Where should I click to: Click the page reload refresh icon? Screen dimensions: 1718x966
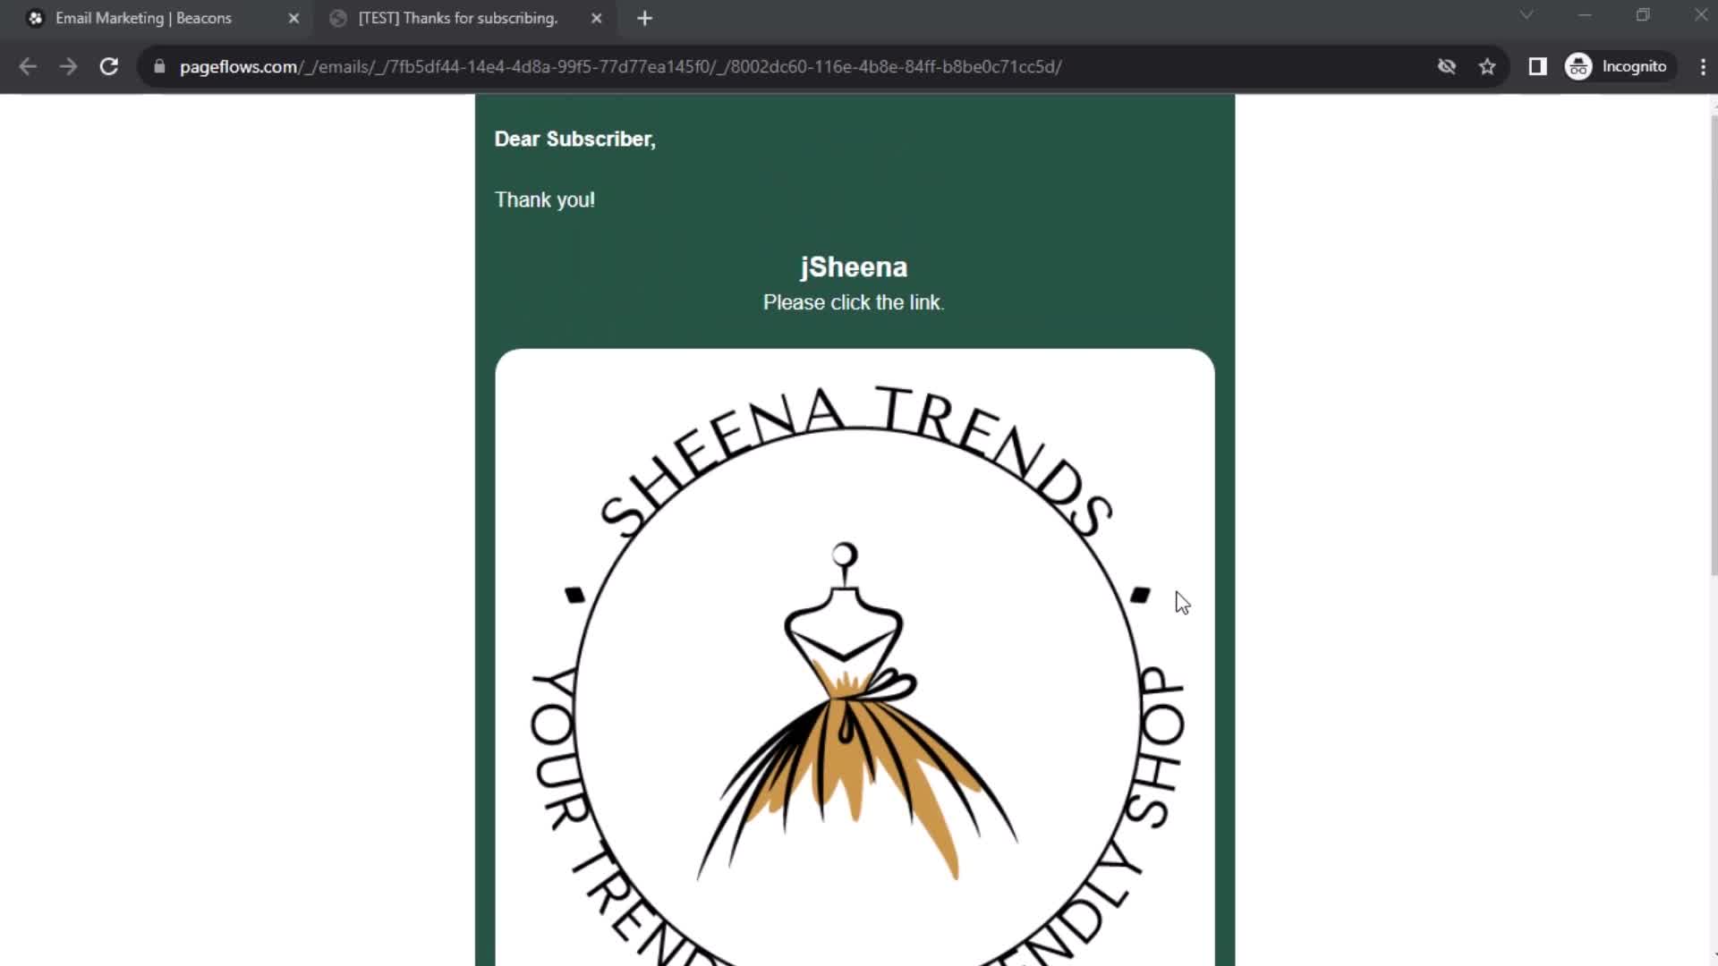(106, 66)
